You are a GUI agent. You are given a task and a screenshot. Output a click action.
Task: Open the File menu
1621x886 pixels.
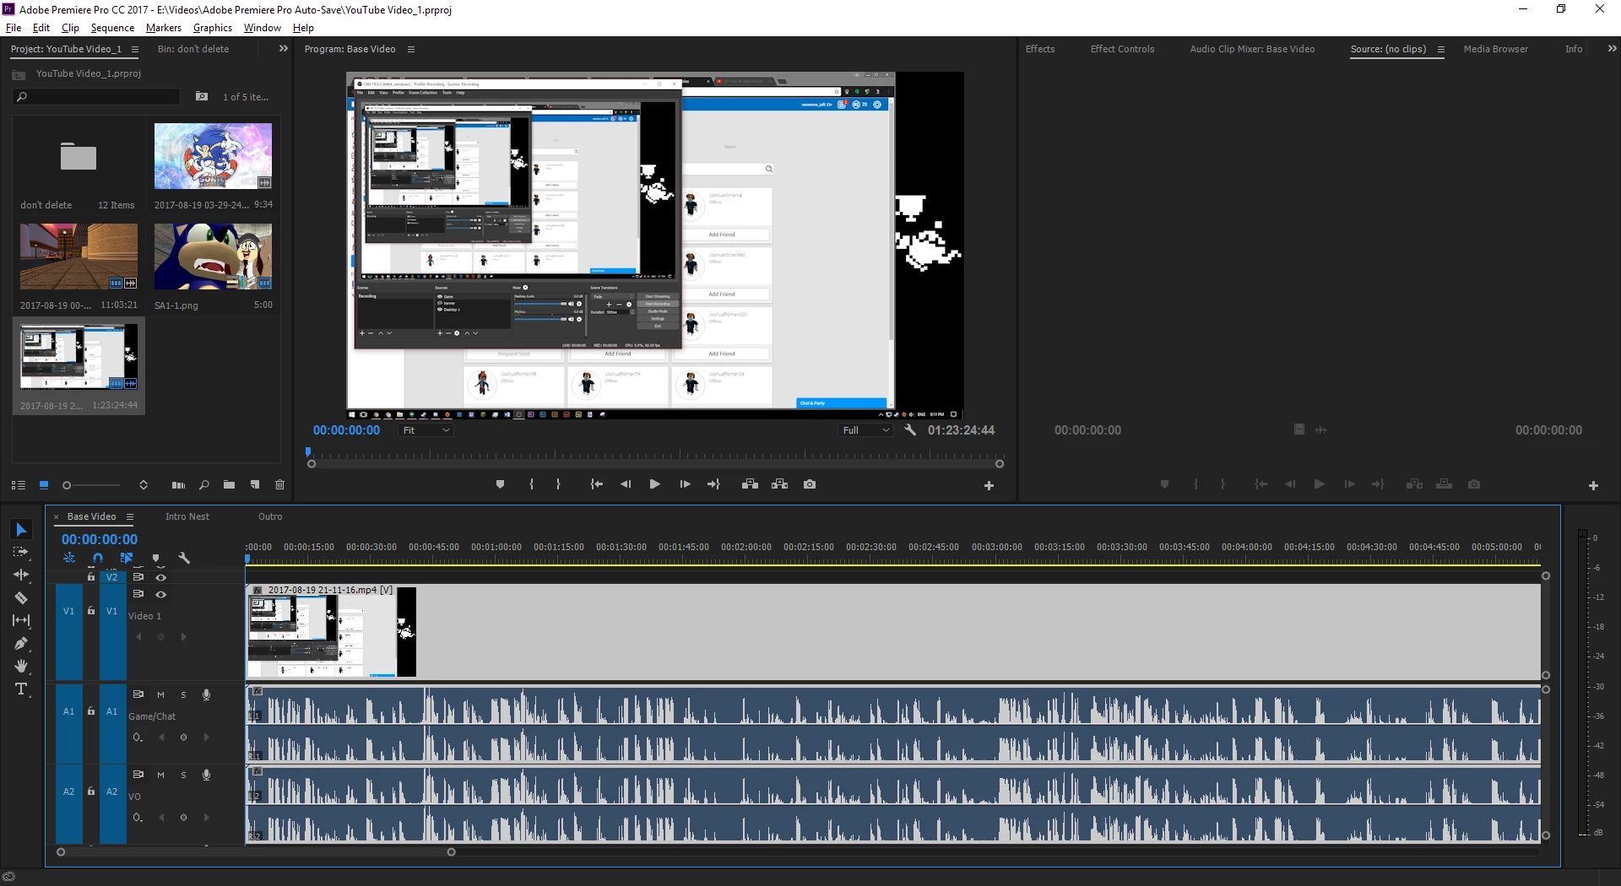coord(14,28)
